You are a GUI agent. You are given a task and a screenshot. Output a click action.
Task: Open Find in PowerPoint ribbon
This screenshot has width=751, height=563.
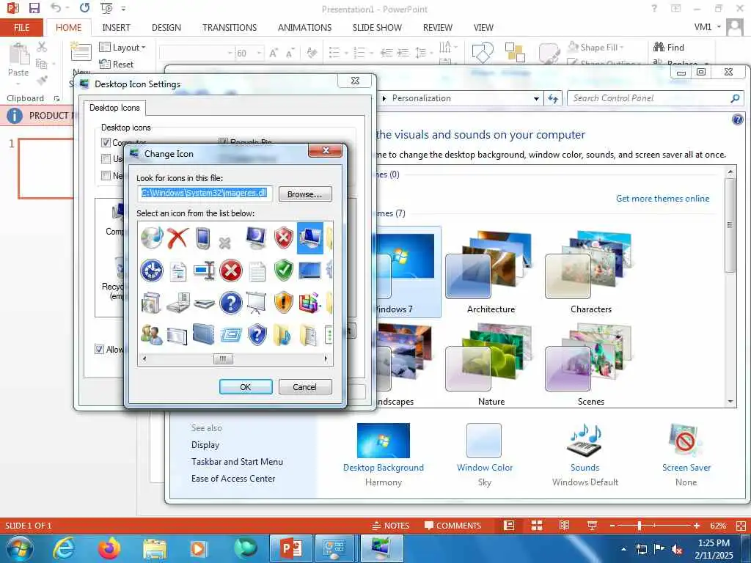[669, 47]
